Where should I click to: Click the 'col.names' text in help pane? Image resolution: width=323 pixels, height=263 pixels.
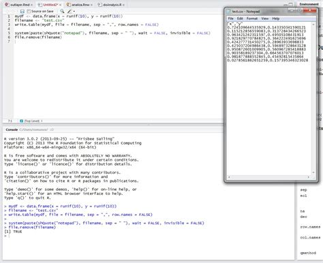pyautogui.click(x=310, y=238)
